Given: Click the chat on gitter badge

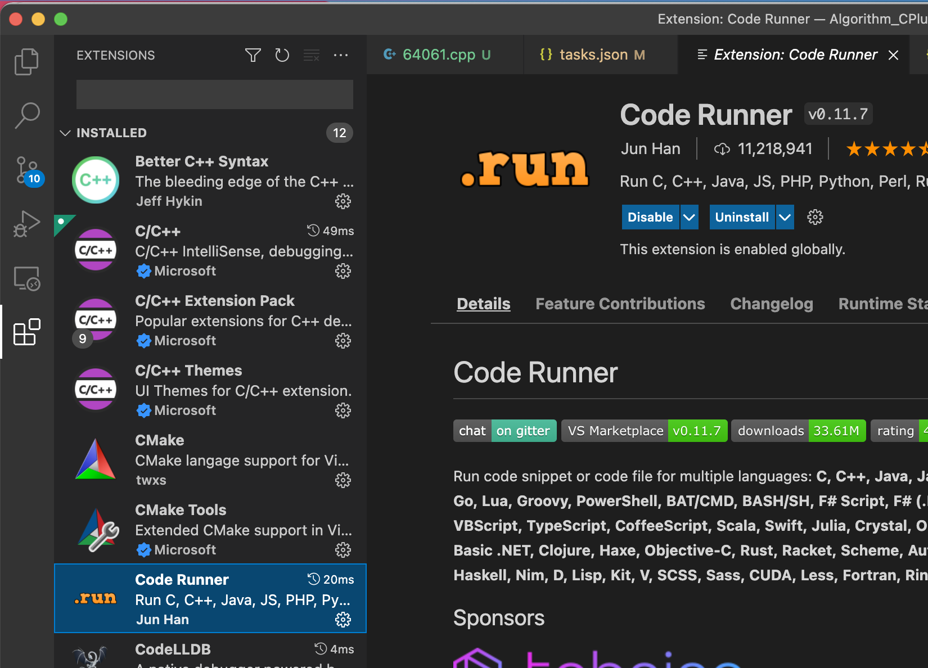Looking at the screenshot, I should click(505, 431).
